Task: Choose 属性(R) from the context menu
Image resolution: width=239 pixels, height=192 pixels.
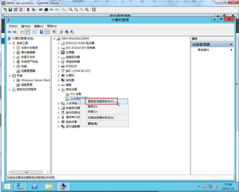Action: [93, 124]
